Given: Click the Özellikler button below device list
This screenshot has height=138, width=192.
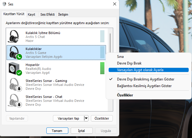Looking at the screenshot, I should [102, 118].
